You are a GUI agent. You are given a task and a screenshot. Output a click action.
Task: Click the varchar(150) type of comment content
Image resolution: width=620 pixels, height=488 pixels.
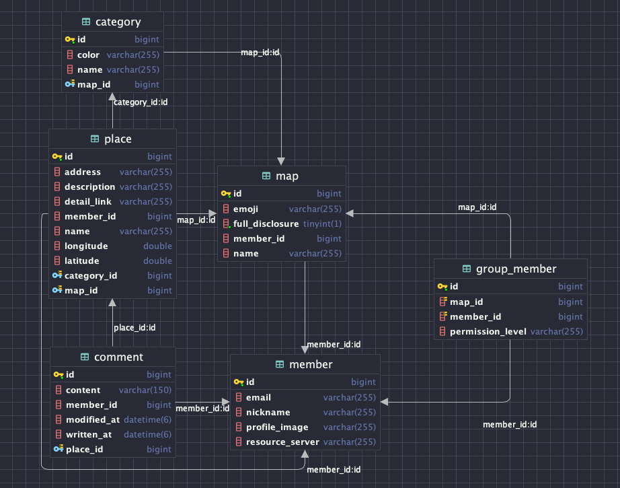pos(145,390)
